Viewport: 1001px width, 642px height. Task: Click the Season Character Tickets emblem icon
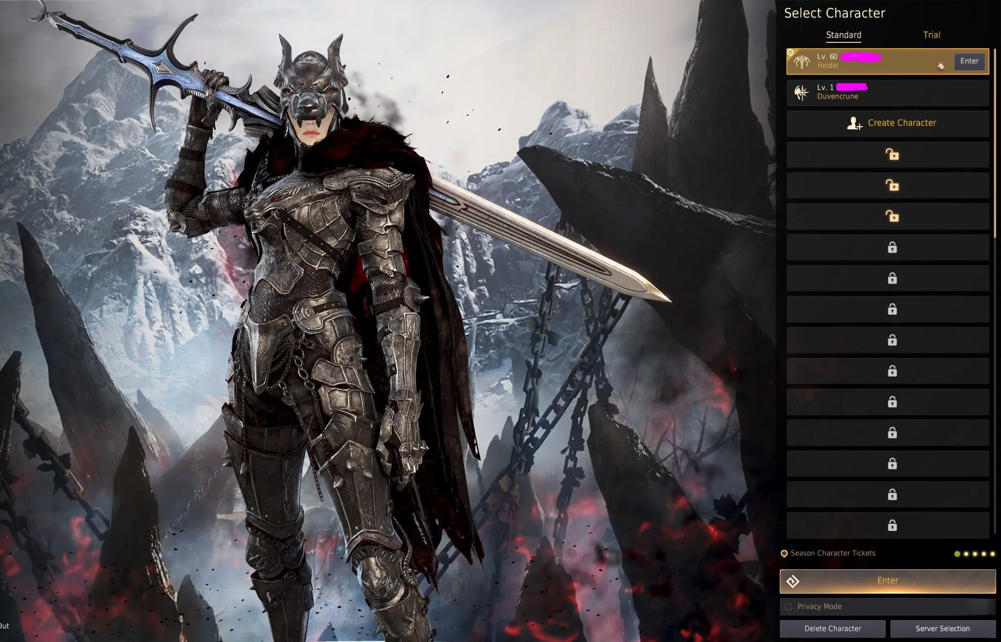[784, 554]
